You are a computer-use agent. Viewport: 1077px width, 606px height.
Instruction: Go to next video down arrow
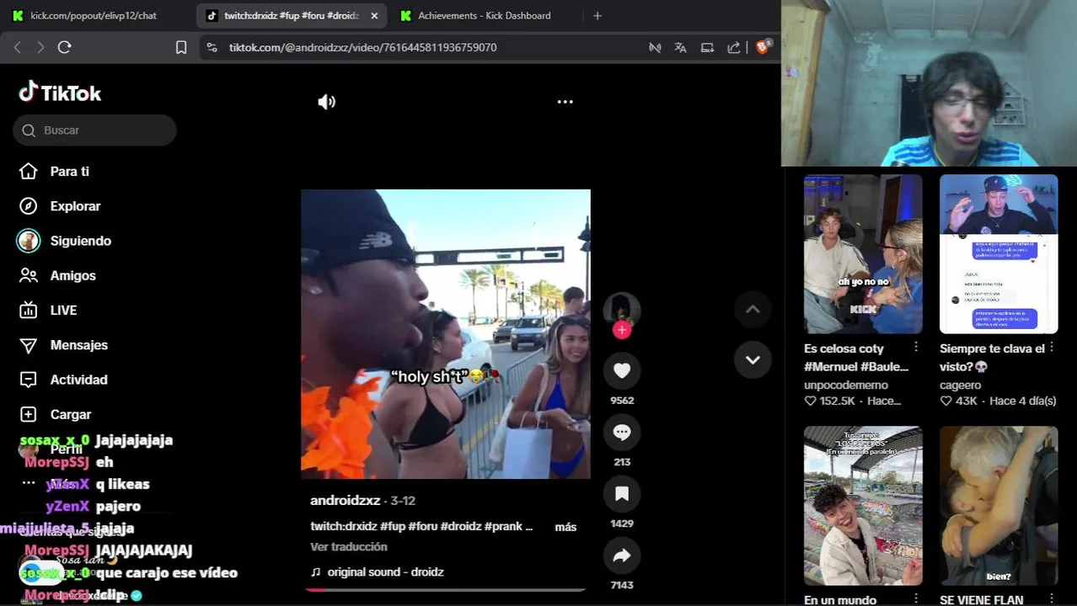point(753,359)
